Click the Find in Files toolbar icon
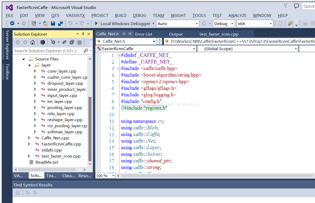 (290, 23)
